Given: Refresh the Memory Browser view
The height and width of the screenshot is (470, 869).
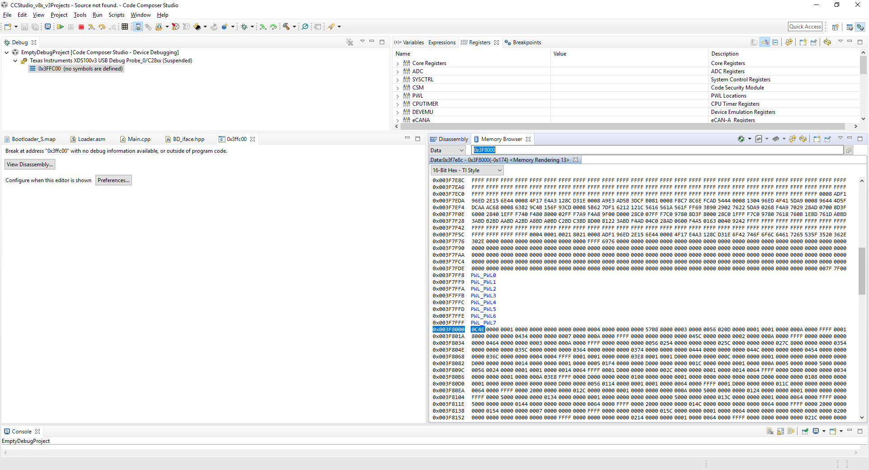Looking at the screenshot, I should [x=802, y=139].
